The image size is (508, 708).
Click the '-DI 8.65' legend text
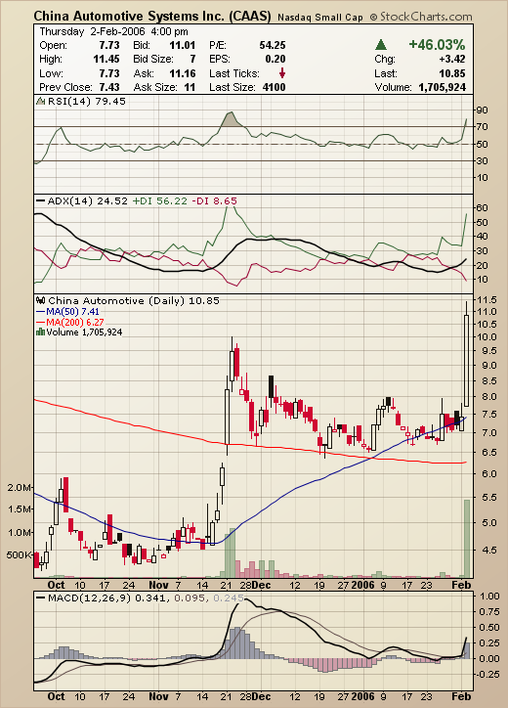pyautogui.click(x=214, y=200)
